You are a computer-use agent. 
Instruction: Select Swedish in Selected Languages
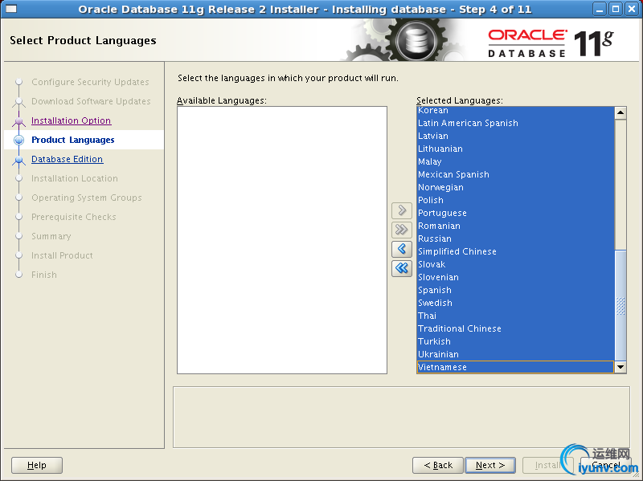point(515,303)
